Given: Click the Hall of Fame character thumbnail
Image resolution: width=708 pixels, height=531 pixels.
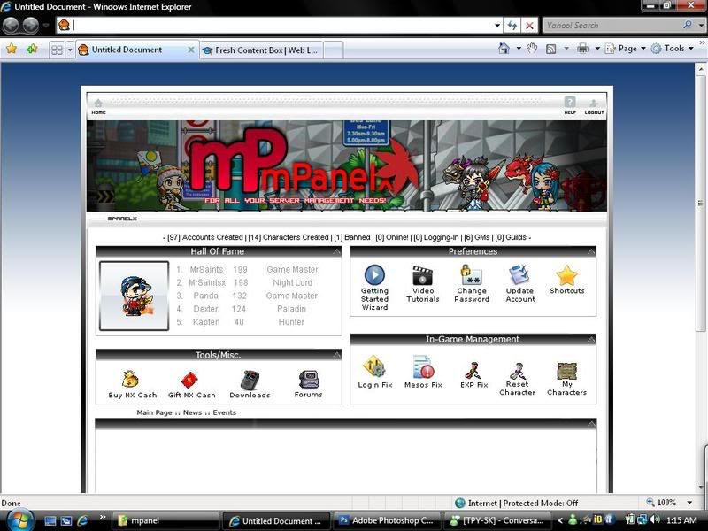Looking at the screenshot, I should click(x=135, y=296).
